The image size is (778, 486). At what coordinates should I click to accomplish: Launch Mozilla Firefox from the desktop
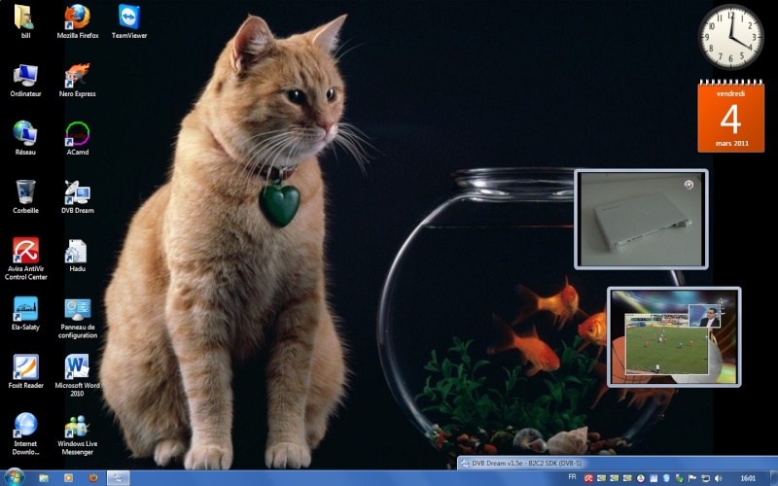tap(78, 20)
